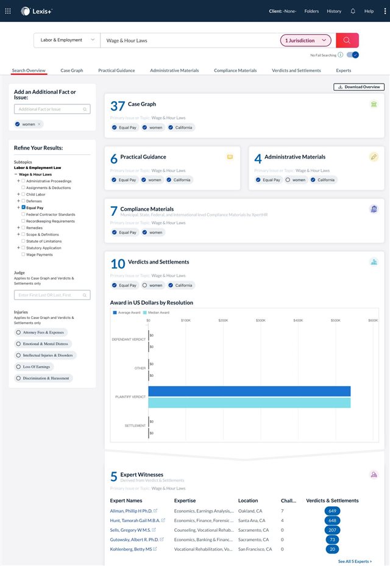Click the No Fail Searching info icon
Image resolution: width=390 pixels, height=566 pixels.
pyautogui.click(x=340, y=55)
